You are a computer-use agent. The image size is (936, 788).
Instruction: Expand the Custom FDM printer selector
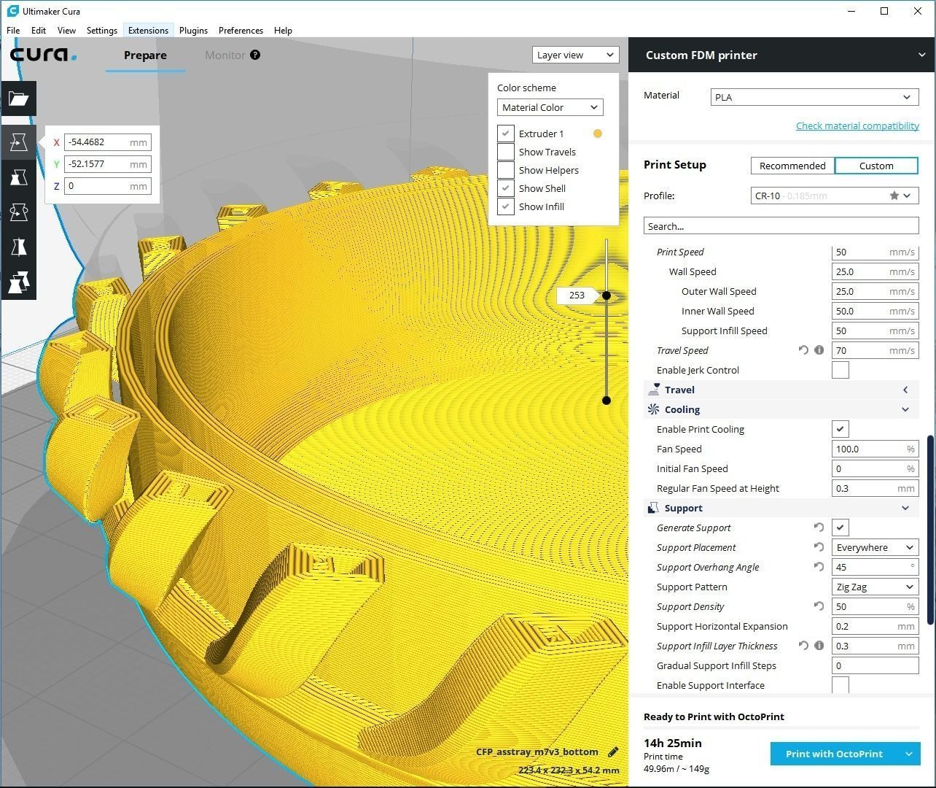(x=922, y=55)
